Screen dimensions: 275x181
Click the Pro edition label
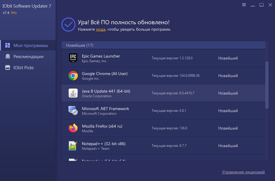[14, 13]
